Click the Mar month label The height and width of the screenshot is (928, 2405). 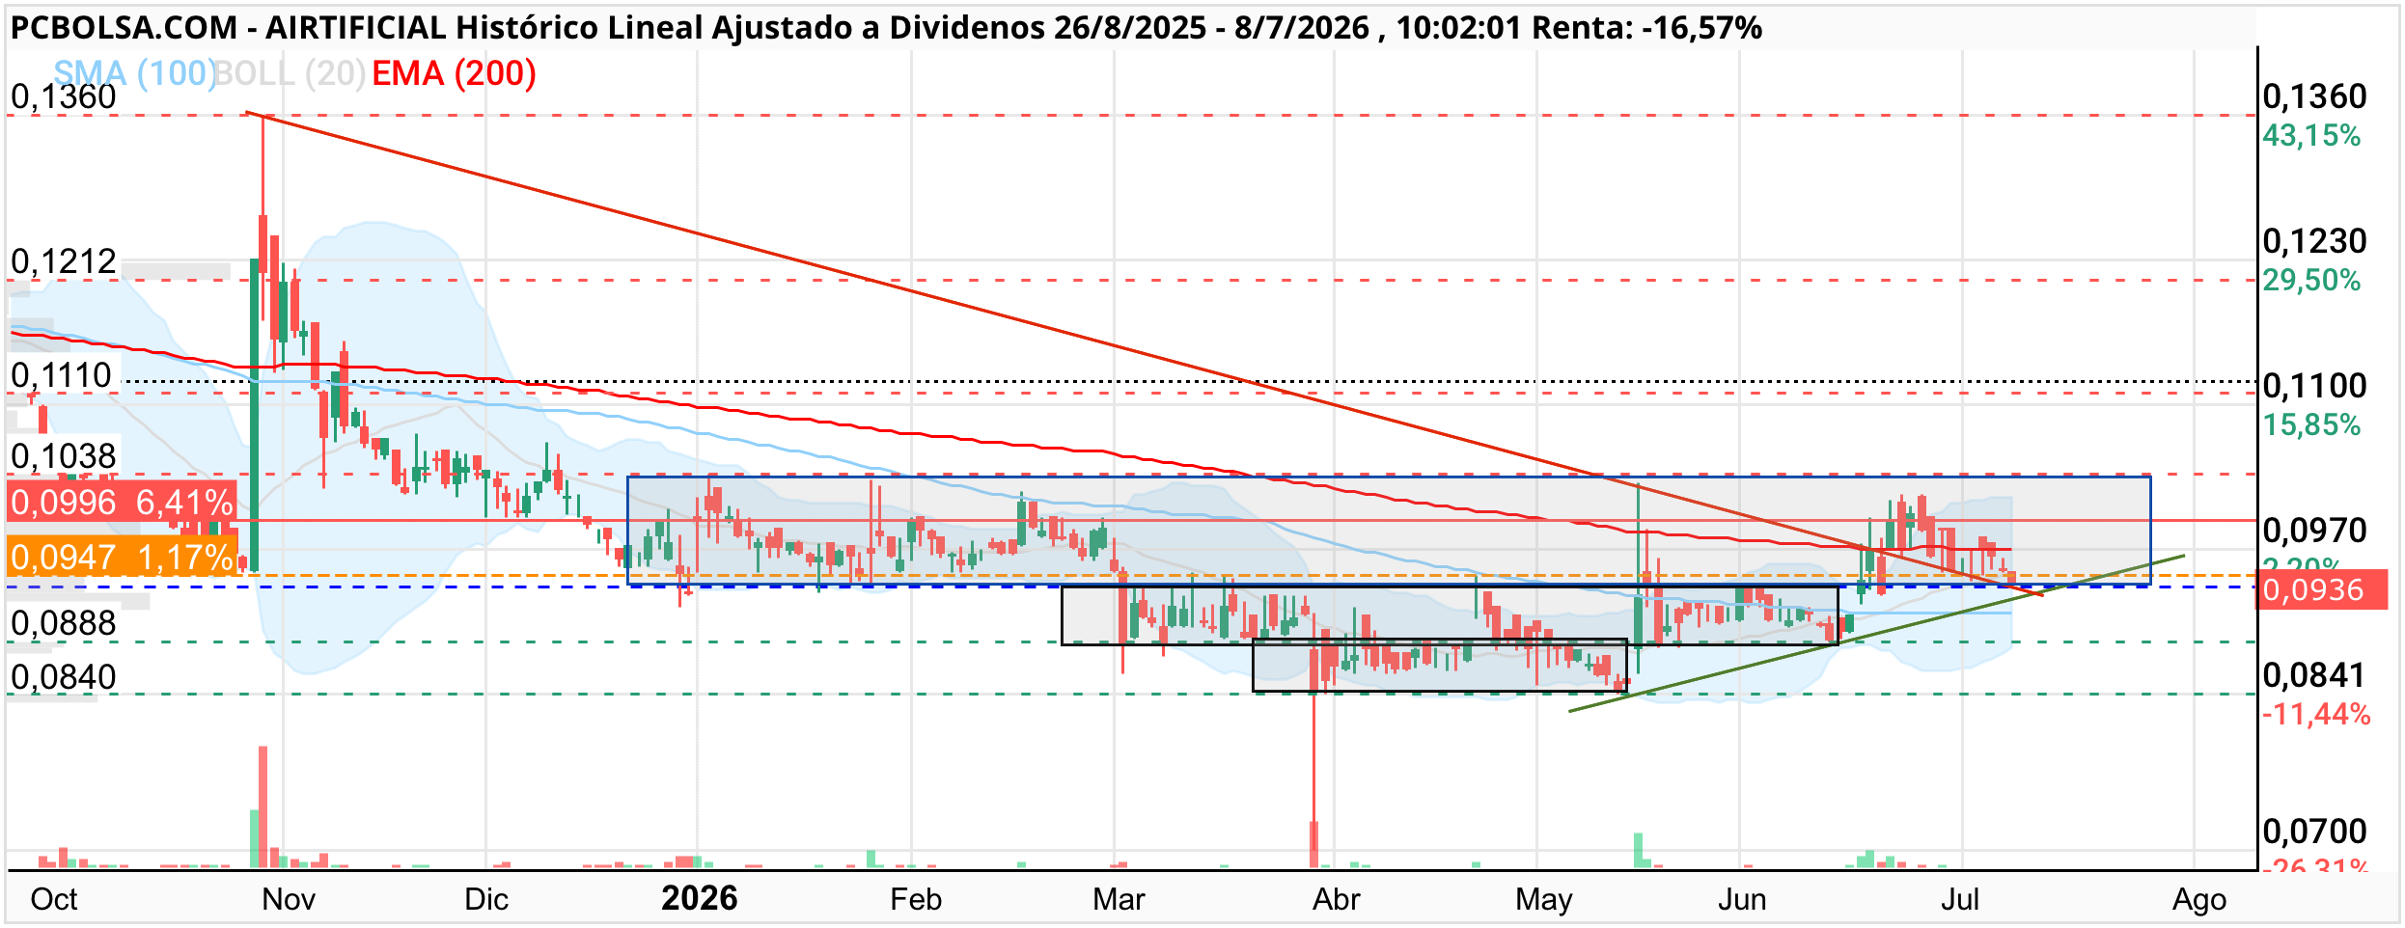coord(1119,899)
